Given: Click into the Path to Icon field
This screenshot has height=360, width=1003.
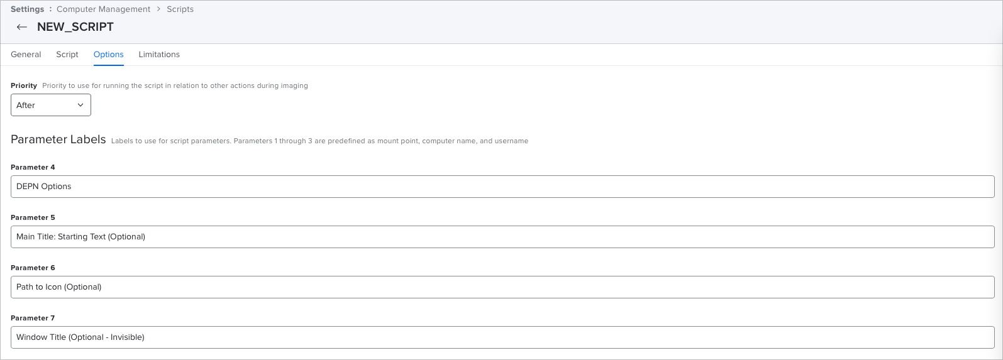Looking at the screenshot, I should coord(502,287).
